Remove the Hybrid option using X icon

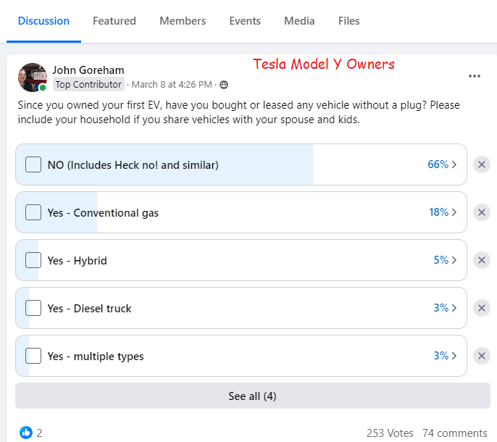click(x=482, y=260)
